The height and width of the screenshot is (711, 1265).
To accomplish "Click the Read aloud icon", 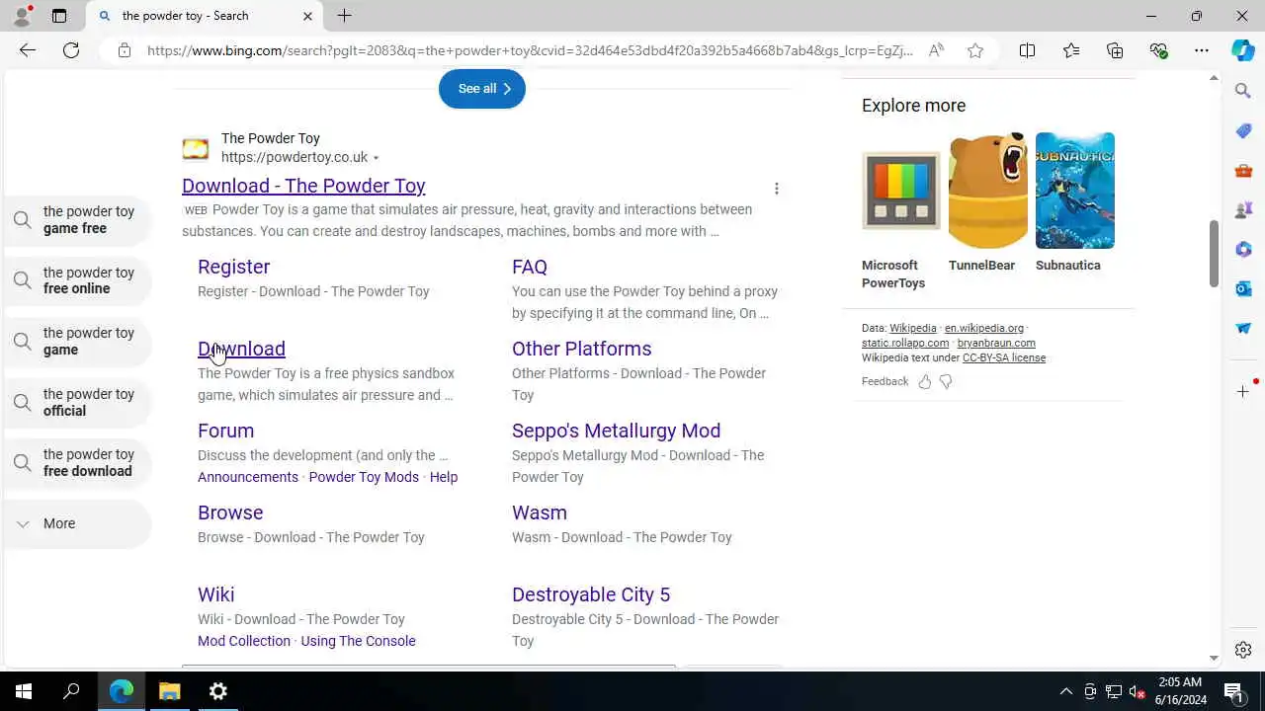I will pos(936,50).
